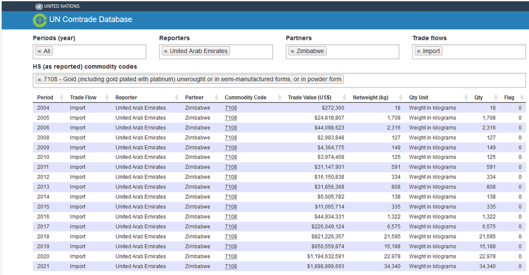Remove the 'All' periods tag
Screen dimensions: 529x275
(39, 51)
